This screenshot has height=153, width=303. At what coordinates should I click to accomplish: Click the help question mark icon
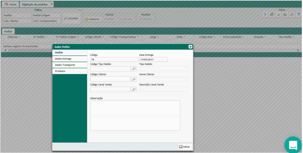pos(265,15)
